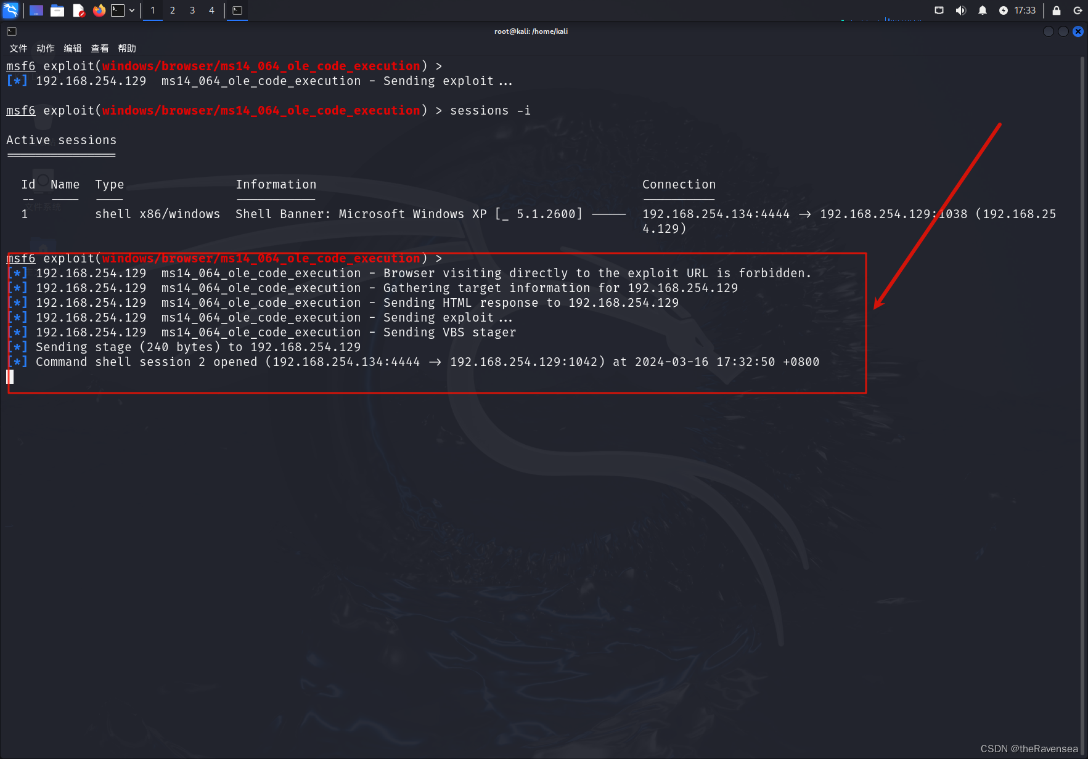Click 'Sending stage (240 bytes)' line
Viewport: 1088px width, 759px height.
click(x=184, y=347)
